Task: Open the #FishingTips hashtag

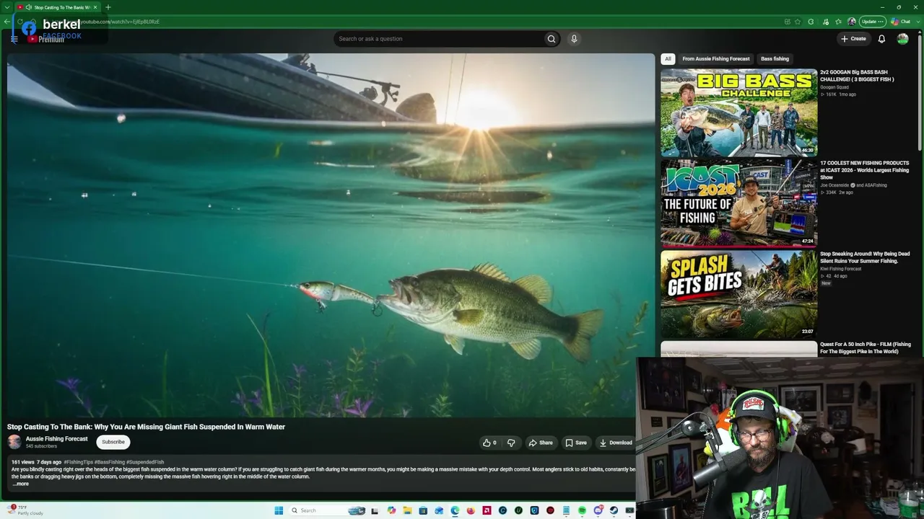Action: (x=79, y=462)
